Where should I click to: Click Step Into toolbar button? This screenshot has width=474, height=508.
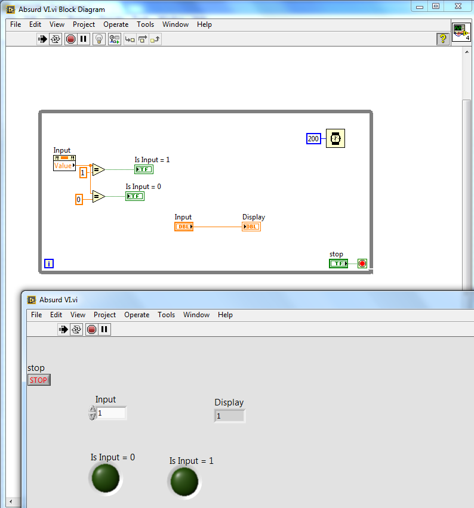pyautogui.click(x=130, y=39)
